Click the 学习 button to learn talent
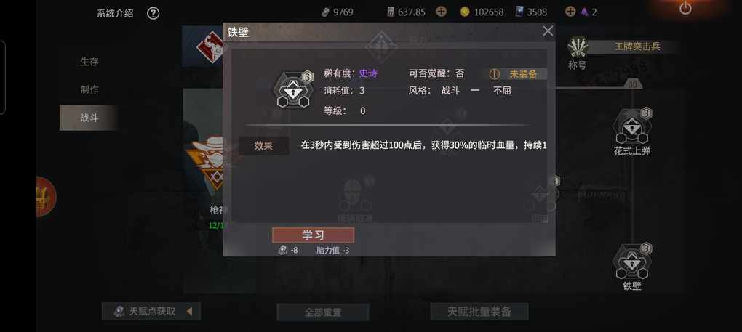Screen dimensions: 742x332 tap(313, 235)
